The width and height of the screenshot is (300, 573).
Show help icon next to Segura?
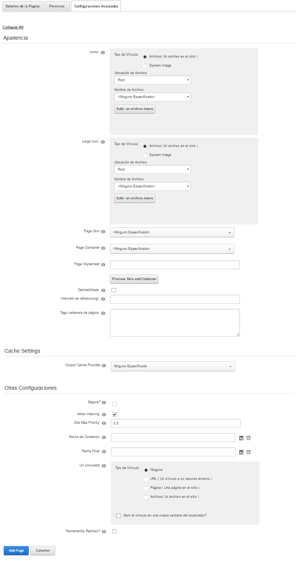(x=104, y=403)
